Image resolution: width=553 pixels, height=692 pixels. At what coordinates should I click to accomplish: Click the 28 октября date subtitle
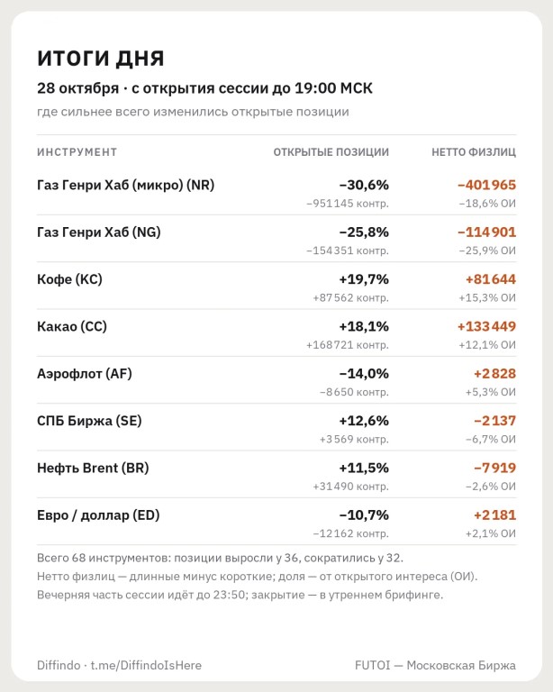78,88
